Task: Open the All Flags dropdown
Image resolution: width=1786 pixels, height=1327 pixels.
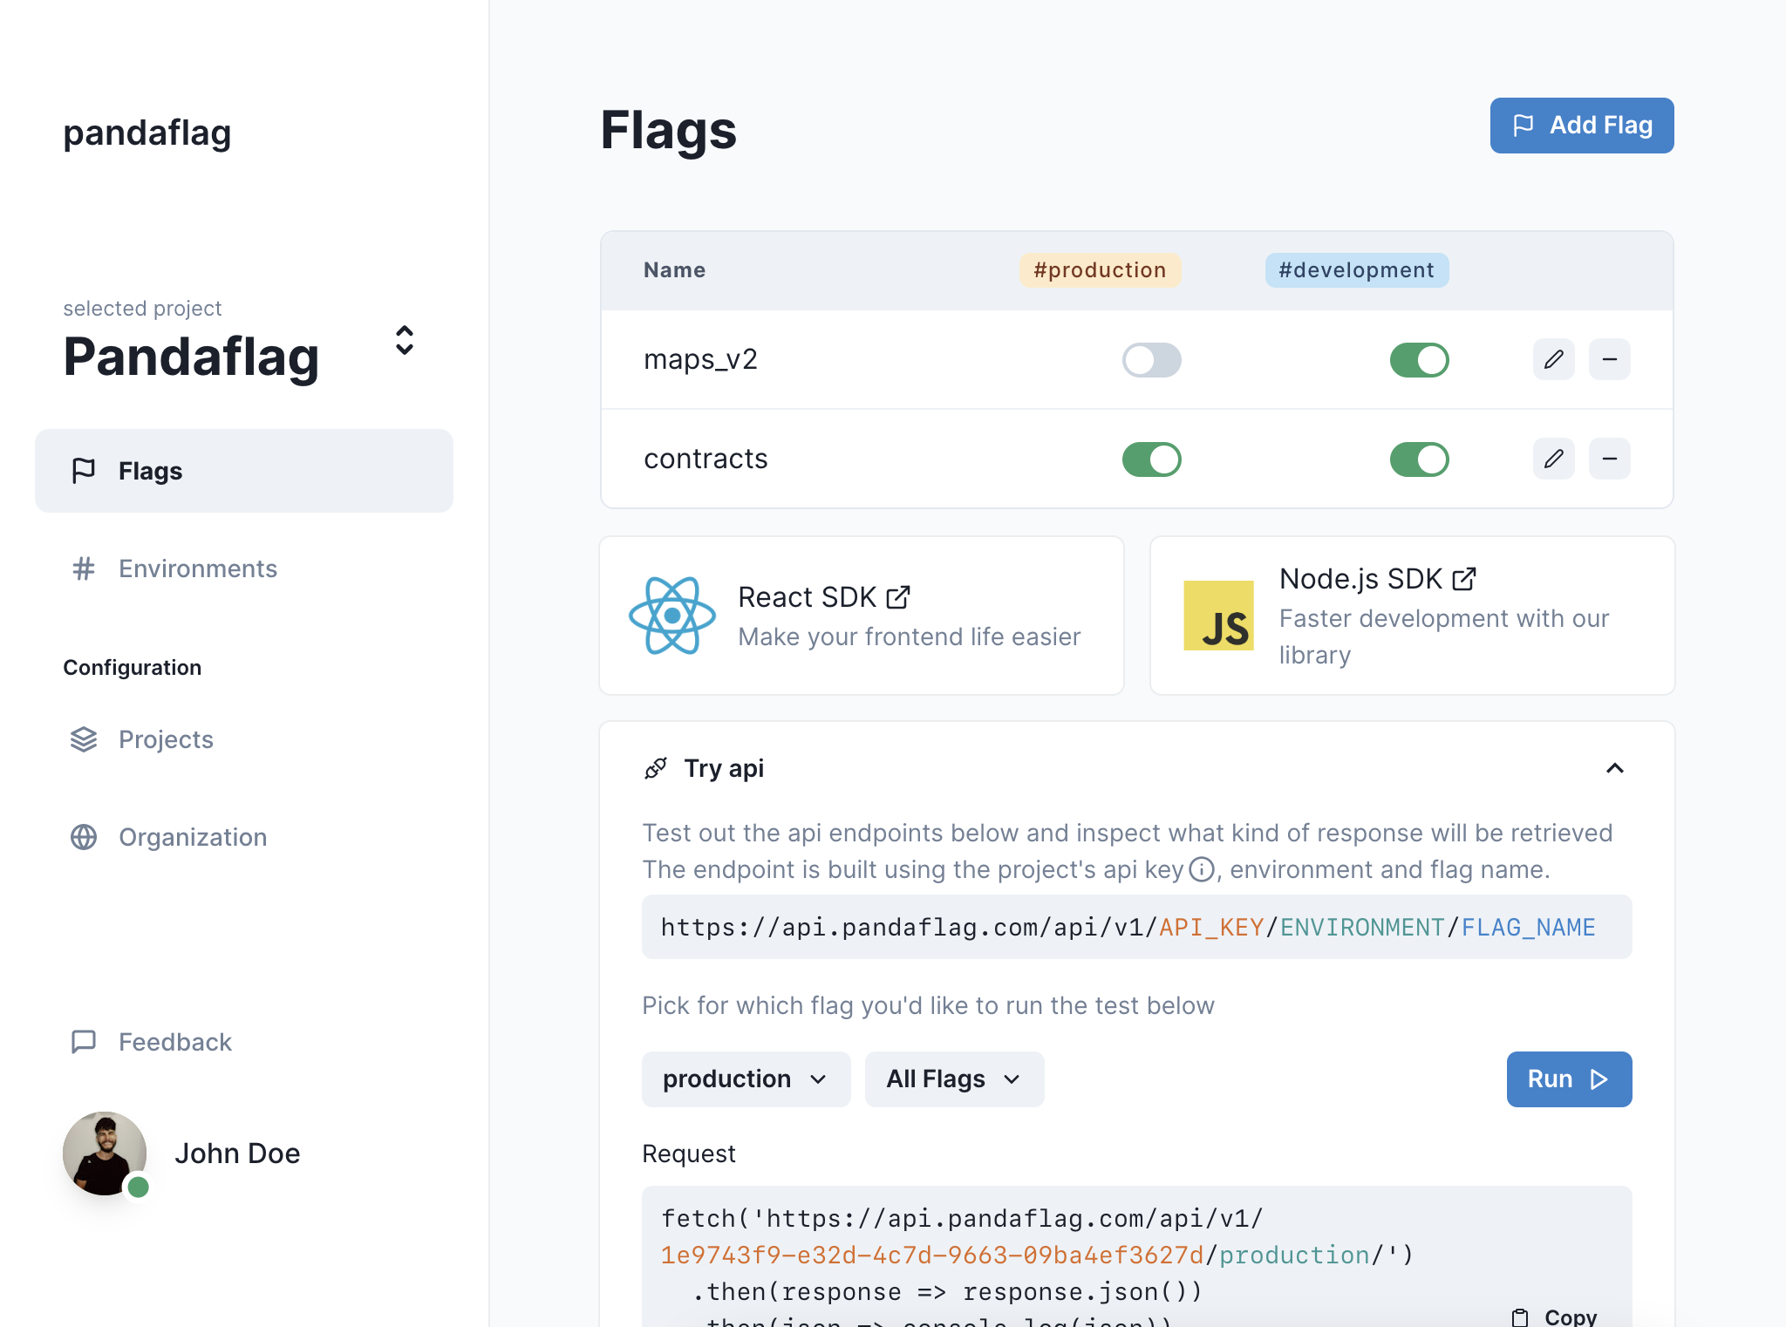Action: tap(954, 1079)
